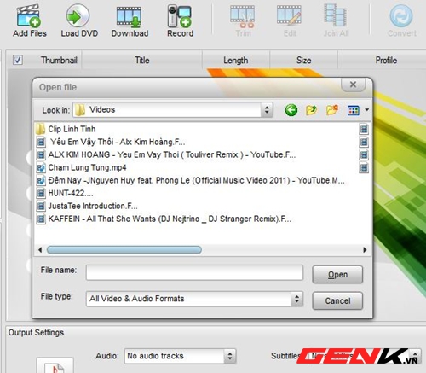This screenshot has width=426, height=373.
Task: Expand the Look in Videos dropdown
Action: pos(267,110)
